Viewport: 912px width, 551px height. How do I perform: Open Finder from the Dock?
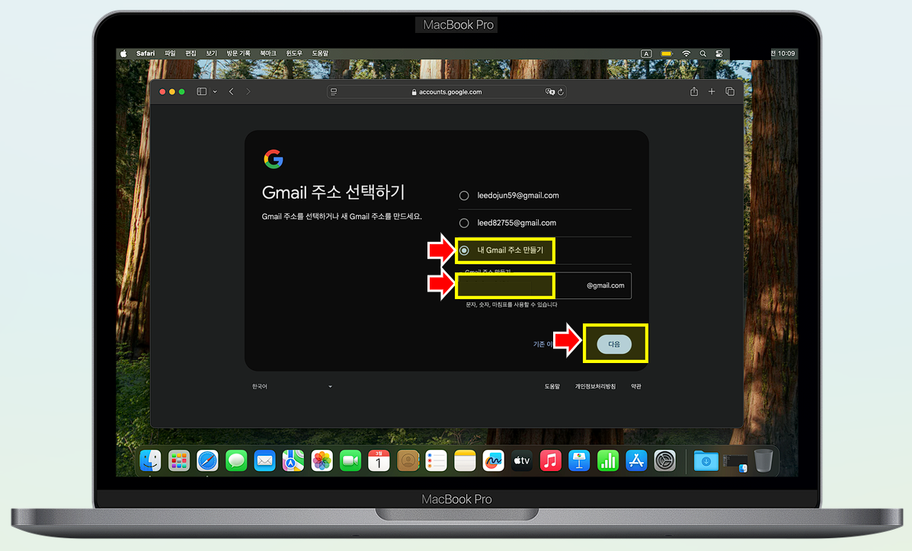click(x=151, y=461)
